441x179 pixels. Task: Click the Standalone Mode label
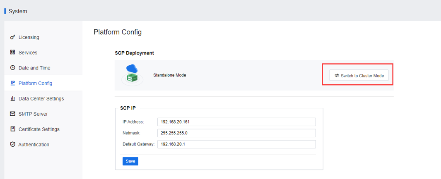point(170,75)
